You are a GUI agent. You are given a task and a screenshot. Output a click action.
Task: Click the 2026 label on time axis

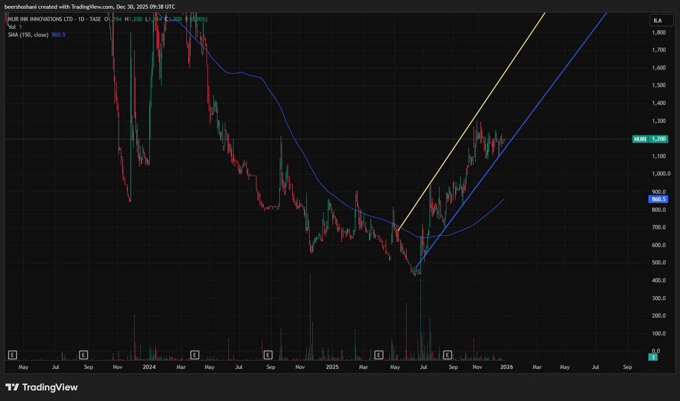(x=507, y=367)
